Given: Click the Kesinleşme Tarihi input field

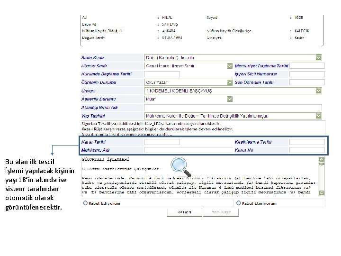Looking at the screenshot, I should (307, 142).
